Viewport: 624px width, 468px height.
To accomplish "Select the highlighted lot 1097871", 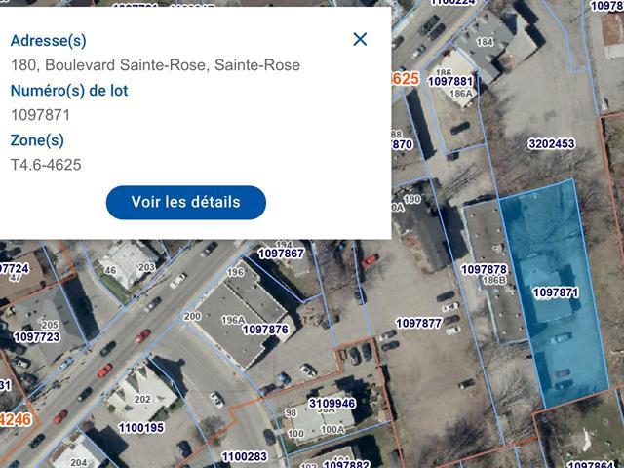I will click(x=556, y=292).
